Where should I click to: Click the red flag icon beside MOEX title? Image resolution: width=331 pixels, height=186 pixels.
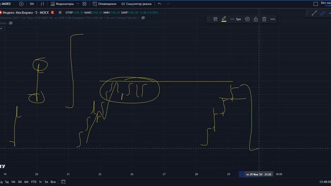coord(53,12)
